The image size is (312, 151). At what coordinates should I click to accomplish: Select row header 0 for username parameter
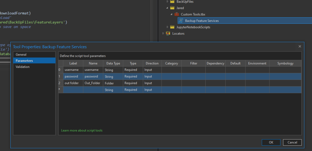point(61,70)
